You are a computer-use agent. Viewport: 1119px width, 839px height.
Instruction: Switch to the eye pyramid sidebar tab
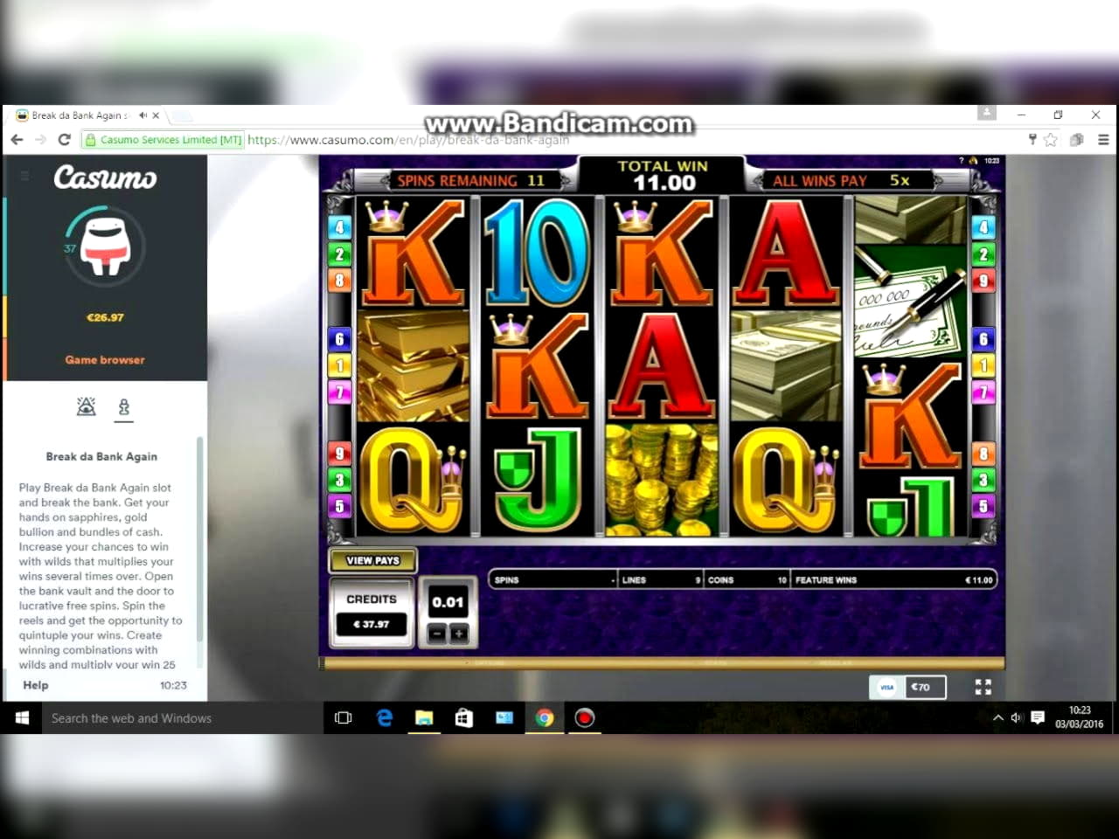point(86,406)
